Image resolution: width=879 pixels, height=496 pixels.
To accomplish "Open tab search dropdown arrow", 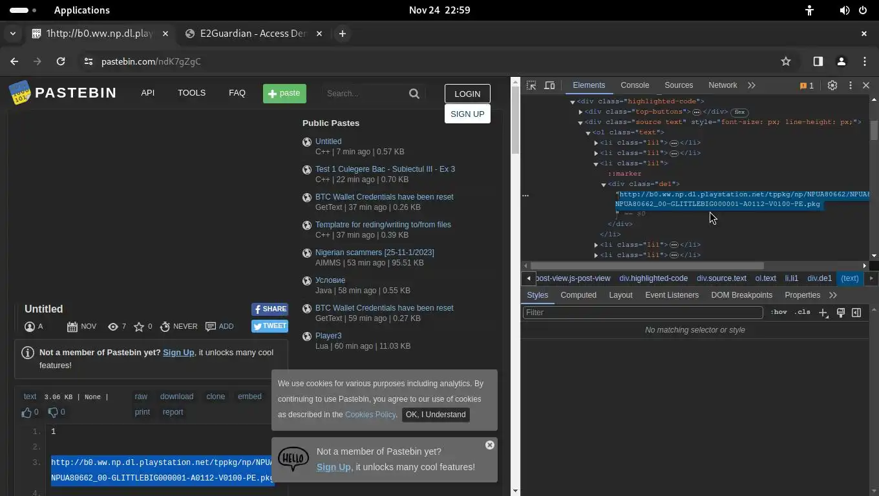I will pyautogui.click(x=13, y=34).
